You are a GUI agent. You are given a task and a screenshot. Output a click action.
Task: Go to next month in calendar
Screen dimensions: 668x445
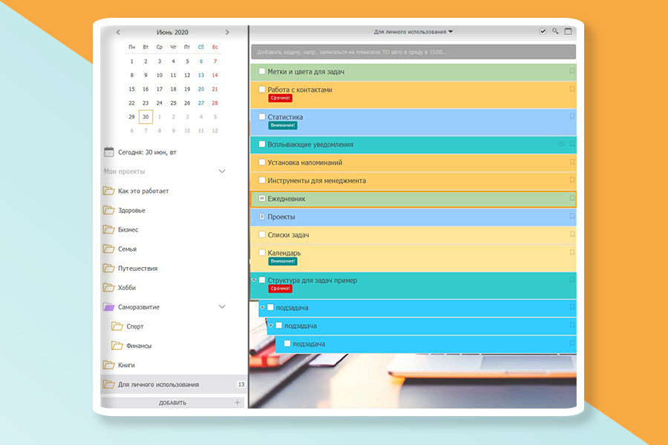pyautogui.click(x=227, y=32)
